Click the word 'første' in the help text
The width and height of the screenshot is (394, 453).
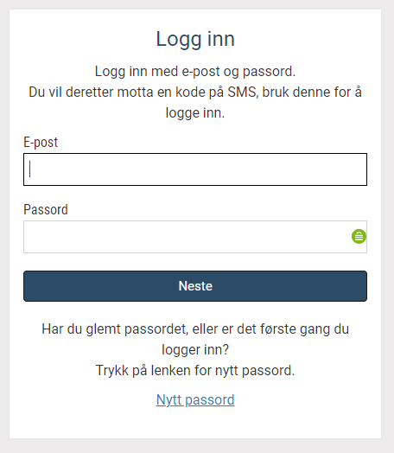pyautogui.click(x=278, y=329)
